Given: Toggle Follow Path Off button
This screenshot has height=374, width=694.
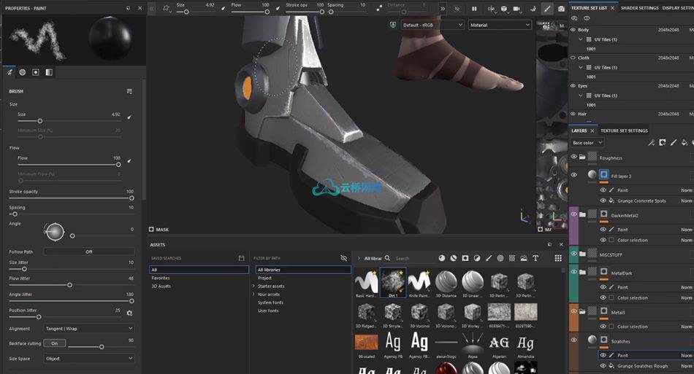Looking at the screenshot, I should (89, 252).
